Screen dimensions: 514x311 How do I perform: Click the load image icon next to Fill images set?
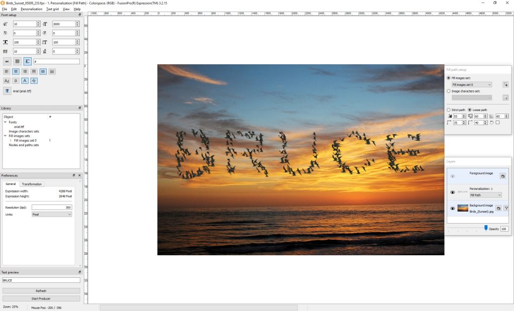[505, 84]
